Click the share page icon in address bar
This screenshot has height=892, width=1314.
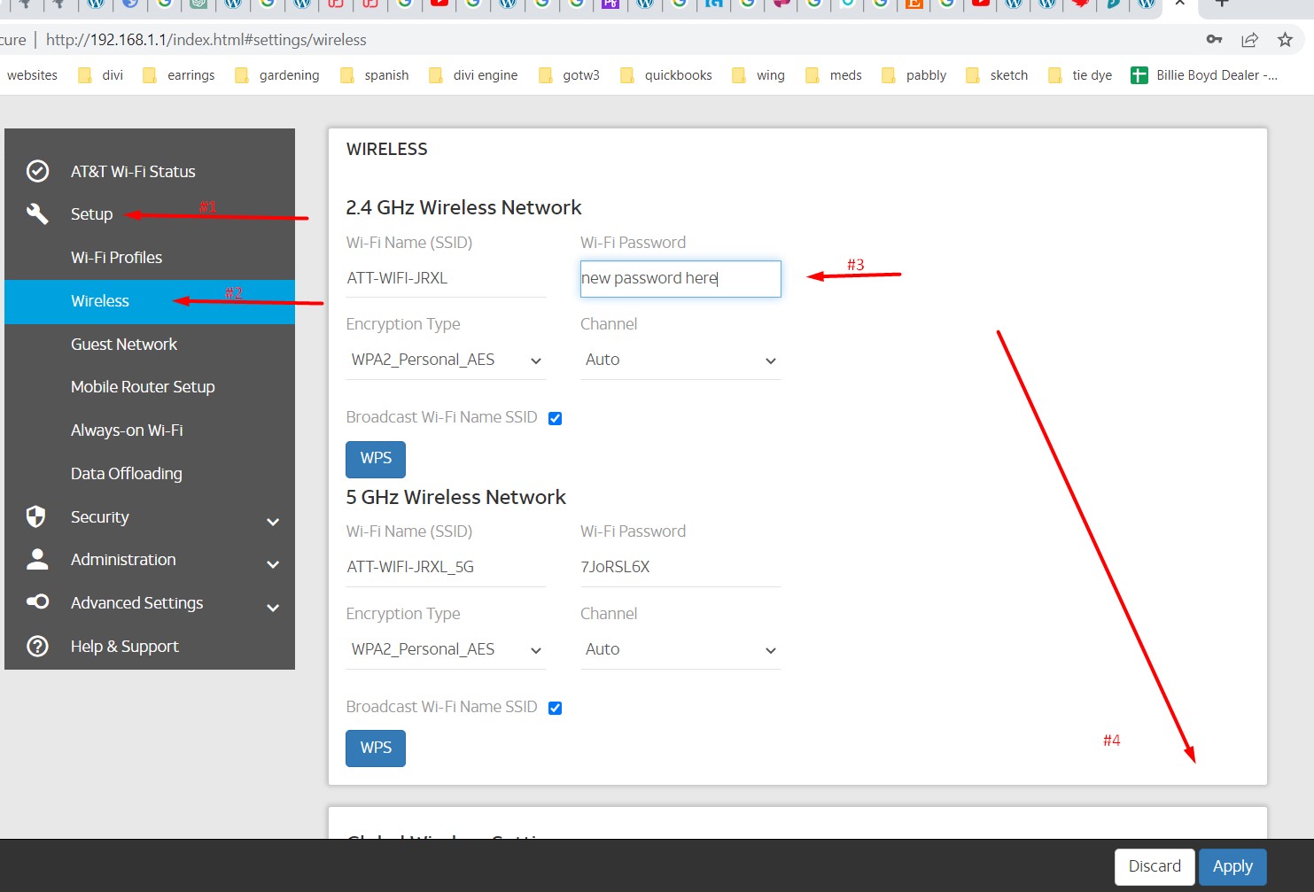click(1249, 40)
